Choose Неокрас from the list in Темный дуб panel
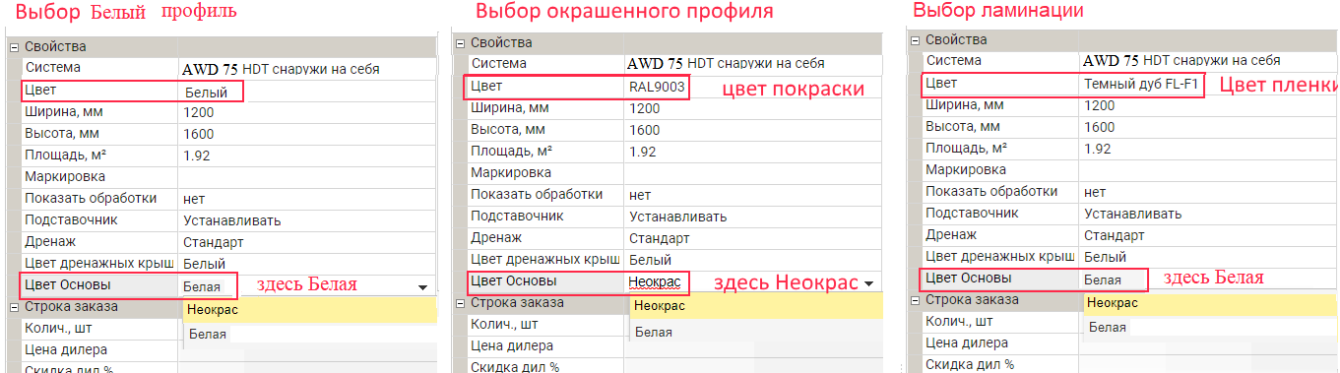The width and height of the screenshot is (1340, 373). 1211,304
